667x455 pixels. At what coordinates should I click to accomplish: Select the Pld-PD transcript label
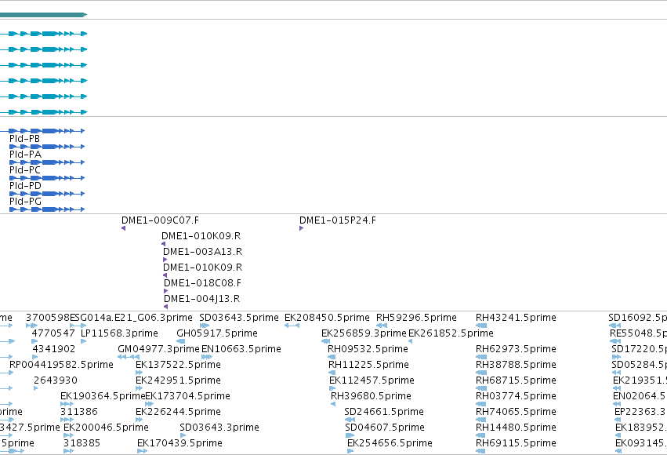coord(26,186)
